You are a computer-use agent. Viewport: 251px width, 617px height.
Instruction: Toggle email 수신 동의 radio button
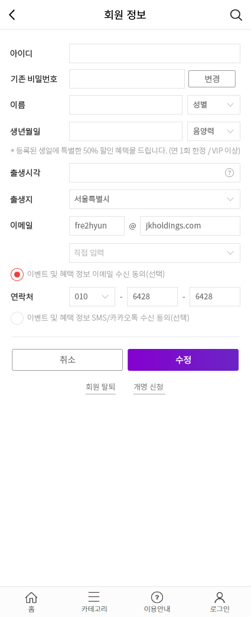coord(17,275)
